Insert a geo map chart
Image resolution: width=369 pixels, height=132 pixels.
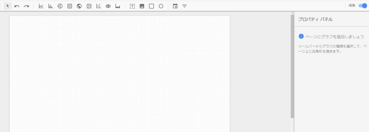79,6
